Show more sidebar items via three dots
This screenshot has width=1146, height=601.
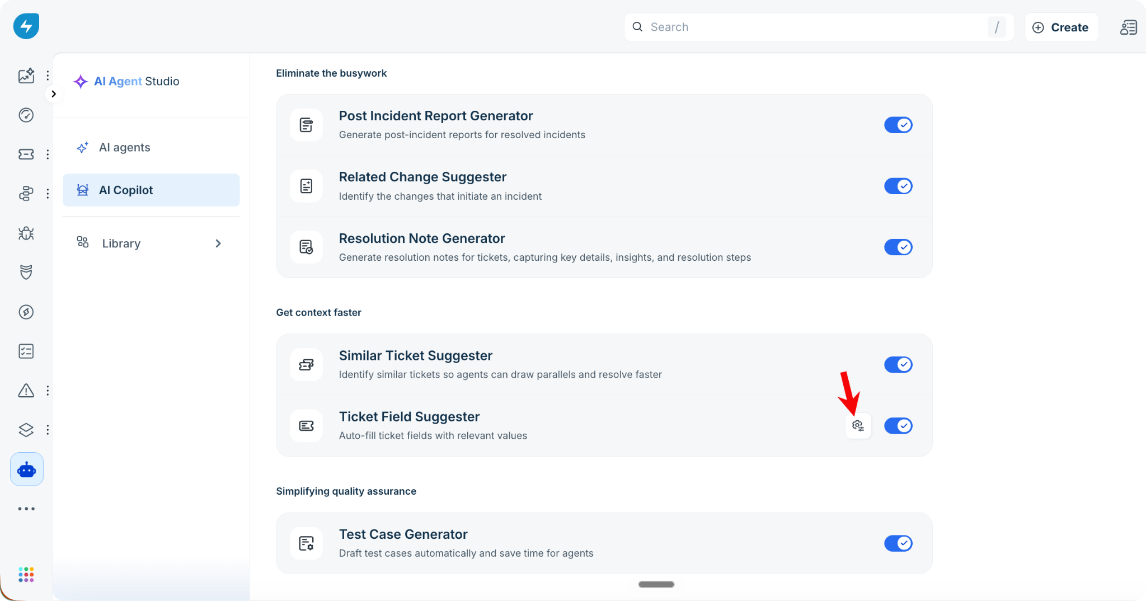pos(26,509)
